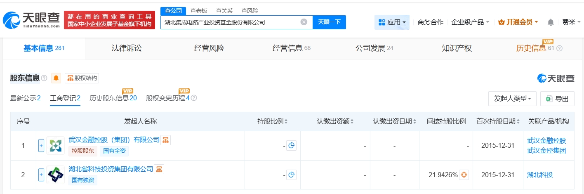Click equity structure icon next to 湖北省科技投资集团

(x=159, y=169)
